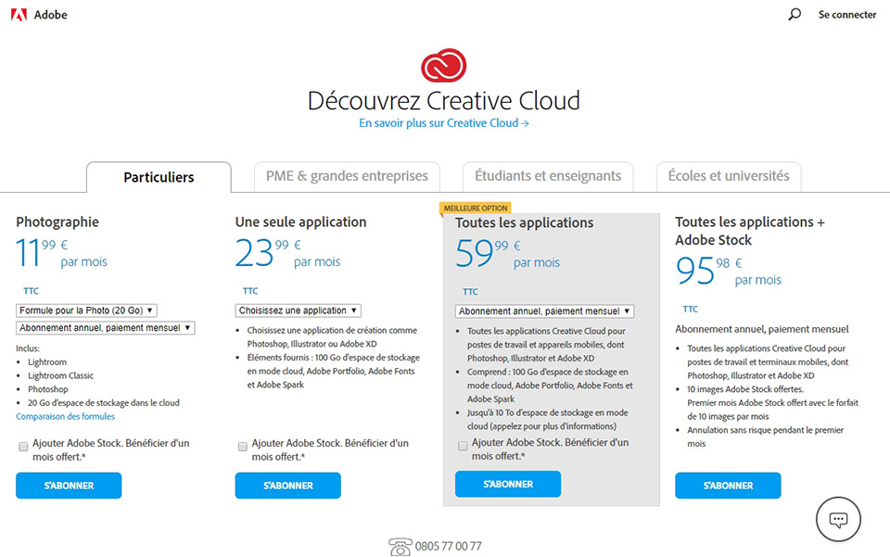Select the Étudiants et enseignants tab
The height and width of the screenshot is (557, 890).
coord(548,176)
